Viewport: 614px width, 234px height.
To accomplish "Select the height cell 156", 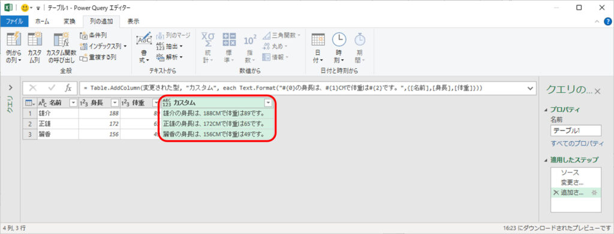I will pos(100,135).
